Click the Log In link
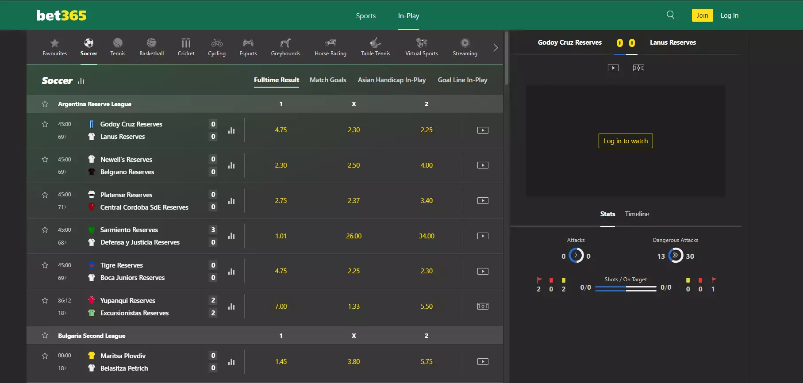Image resolution: width=803 pixels, height=383 pixels. coord(730,15)
